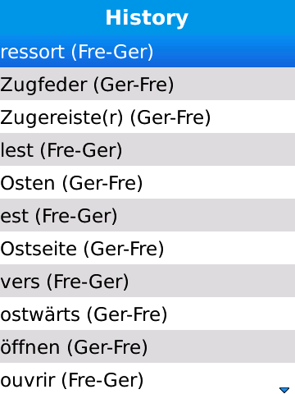Image resolution: width=295 pixels, height=394 pixels.
Task: Open the 'est (Fre-Ger)' entry
Action: pos(147,215)
